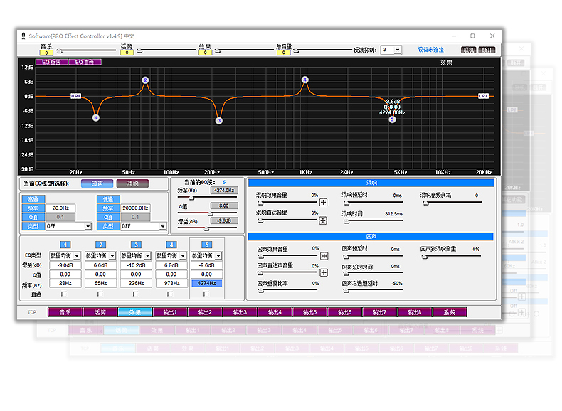The image size is (562, 411).
Task: Open the 输出6 bottom tab
Action: (x=345, y=312)
